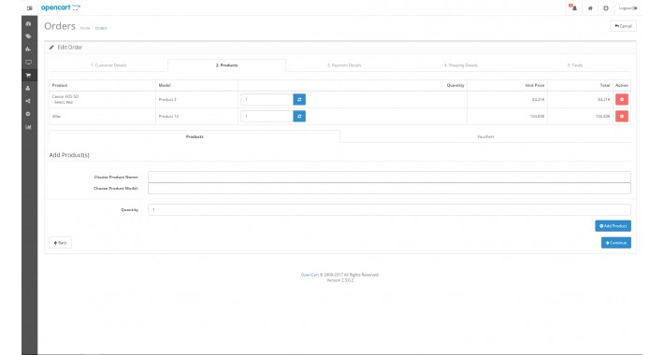Open the OpenCart footer link
664x355 pixels.
(310, 275)
